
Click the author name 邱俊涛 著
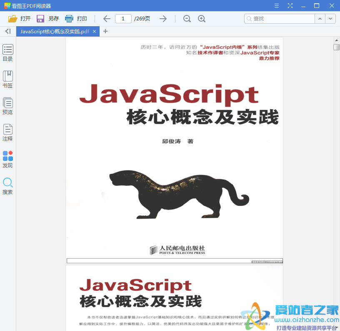177,141
